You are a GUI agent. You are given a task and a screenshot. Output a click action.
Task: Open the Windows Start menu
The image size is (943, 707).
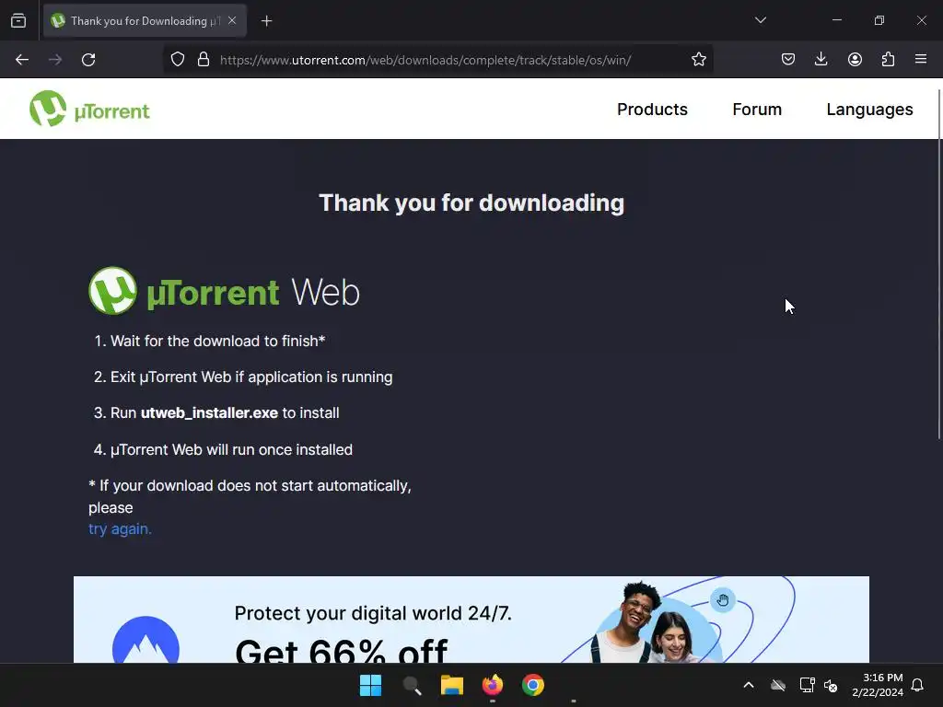point(370,685)
